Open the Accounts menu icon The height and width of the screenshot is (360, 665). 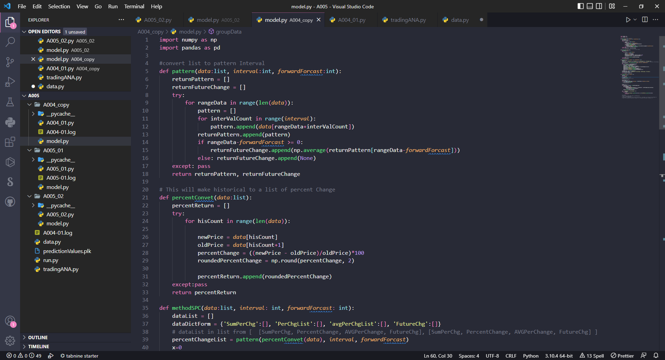click(x=10, y=321)
